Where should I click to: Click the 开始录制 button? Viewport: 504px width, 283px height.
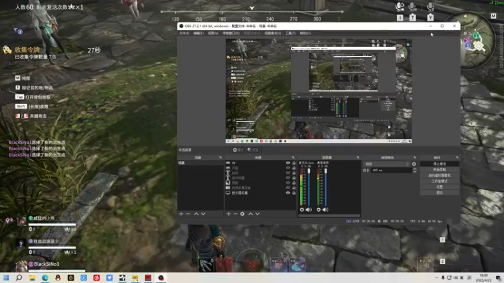point(439,170)
